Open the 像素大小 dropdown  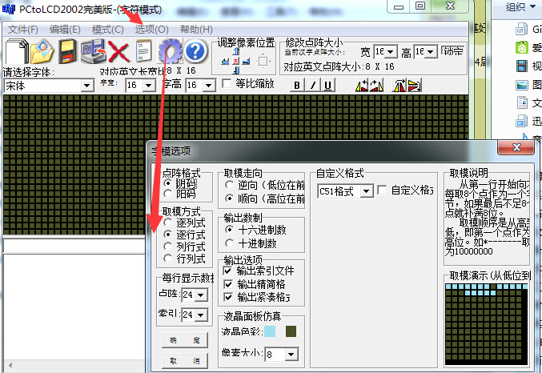[x=291, y=354]
